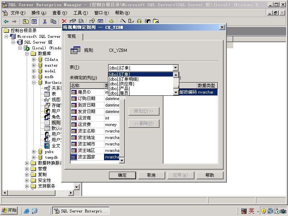
Task: Open the 工具(T) menu
Action: point(80,13)
